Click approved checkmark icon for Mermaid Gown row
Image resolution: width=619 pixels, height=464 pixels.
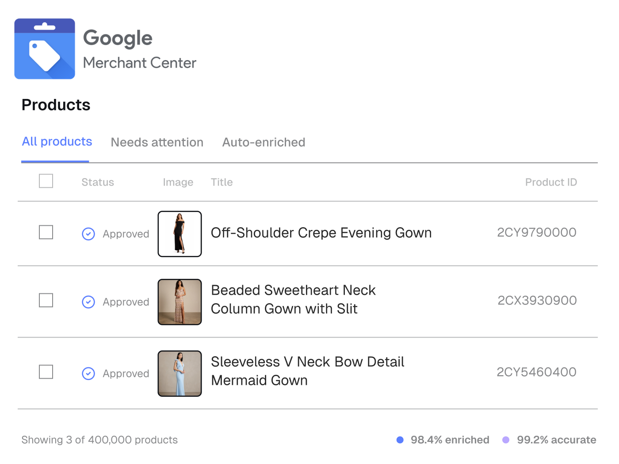pyautogui.click(x=88, y=373)
